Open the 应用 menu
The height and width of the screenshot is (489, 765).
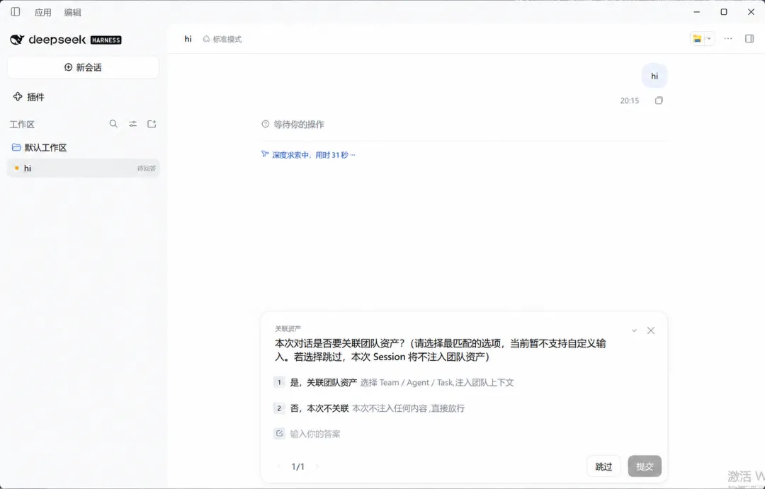43,12
